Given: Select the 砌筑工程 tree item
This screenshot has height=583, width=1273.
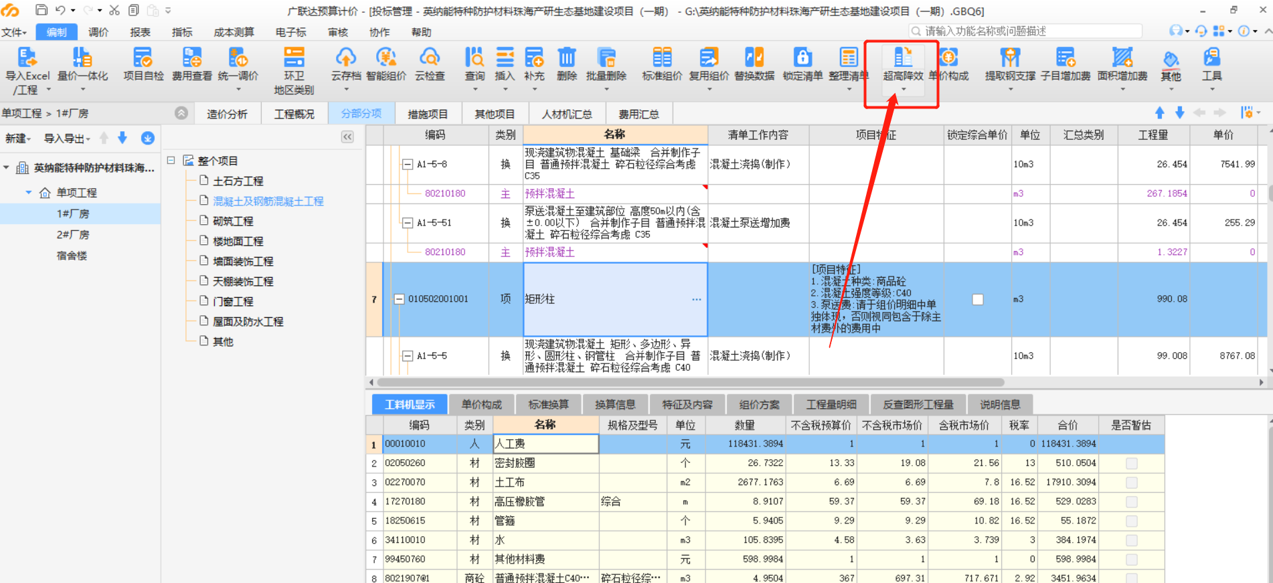Looking at the screenshot, I should pos(233,221).
